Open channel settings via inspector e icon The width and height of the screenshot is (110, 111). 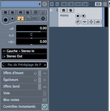[45, 4]
